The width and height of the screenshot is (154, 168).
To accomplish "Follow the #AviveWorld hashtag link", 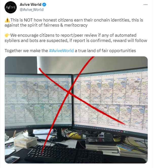I will (x=61, y=51).
